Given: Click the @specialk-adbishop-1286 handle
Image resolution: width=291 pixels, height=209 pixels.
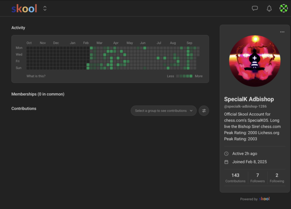Looking at the screenshot, I should (x=245, y=107).
